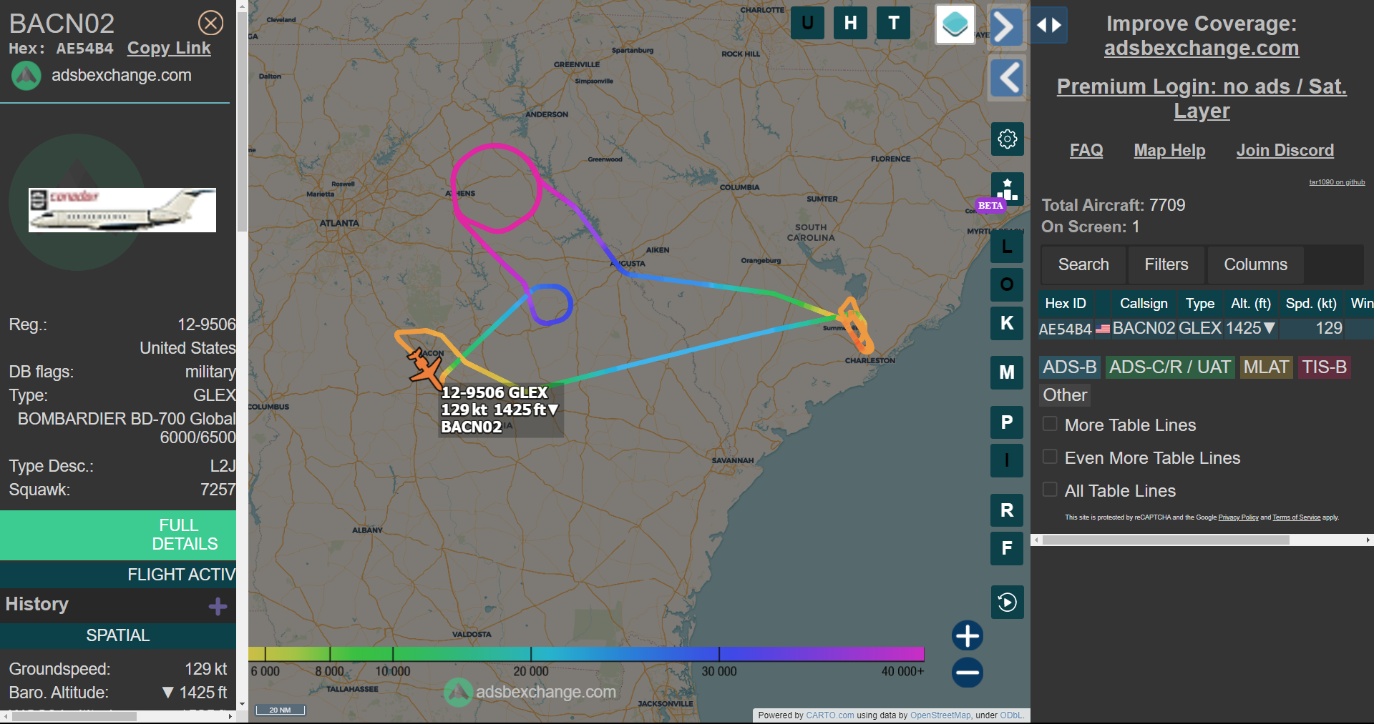Click the M map button
1374x724 pixels.
(x=1007, y=372)
